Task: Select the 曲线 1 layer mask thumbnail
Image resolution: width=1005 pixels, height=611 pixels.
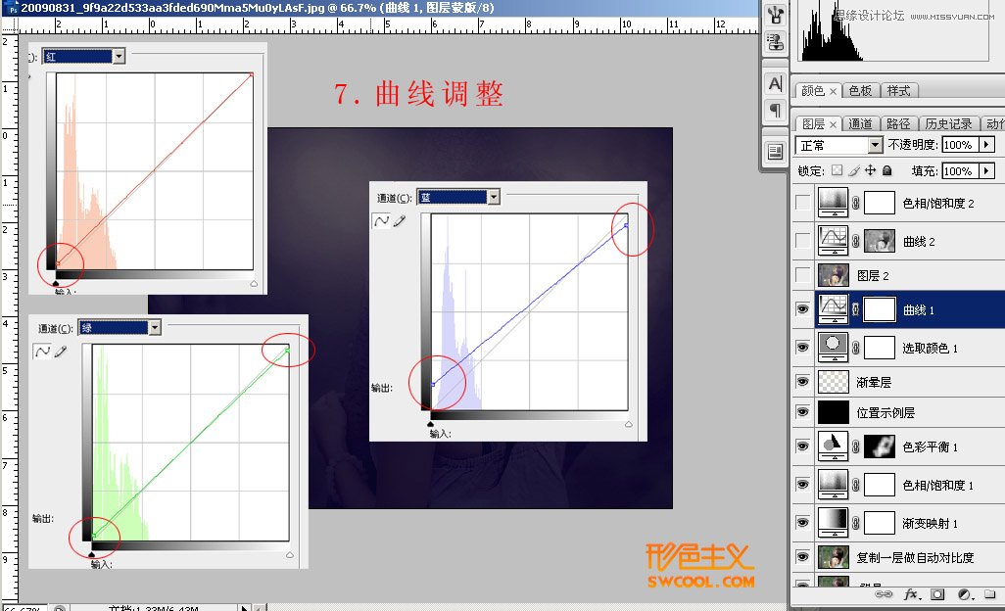Action: [x=880, y=310]
